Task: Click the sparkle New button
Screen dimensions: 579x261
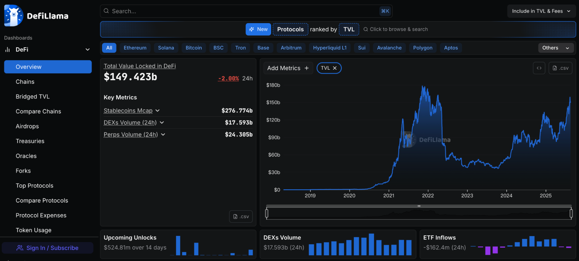Action: point(258,29)
